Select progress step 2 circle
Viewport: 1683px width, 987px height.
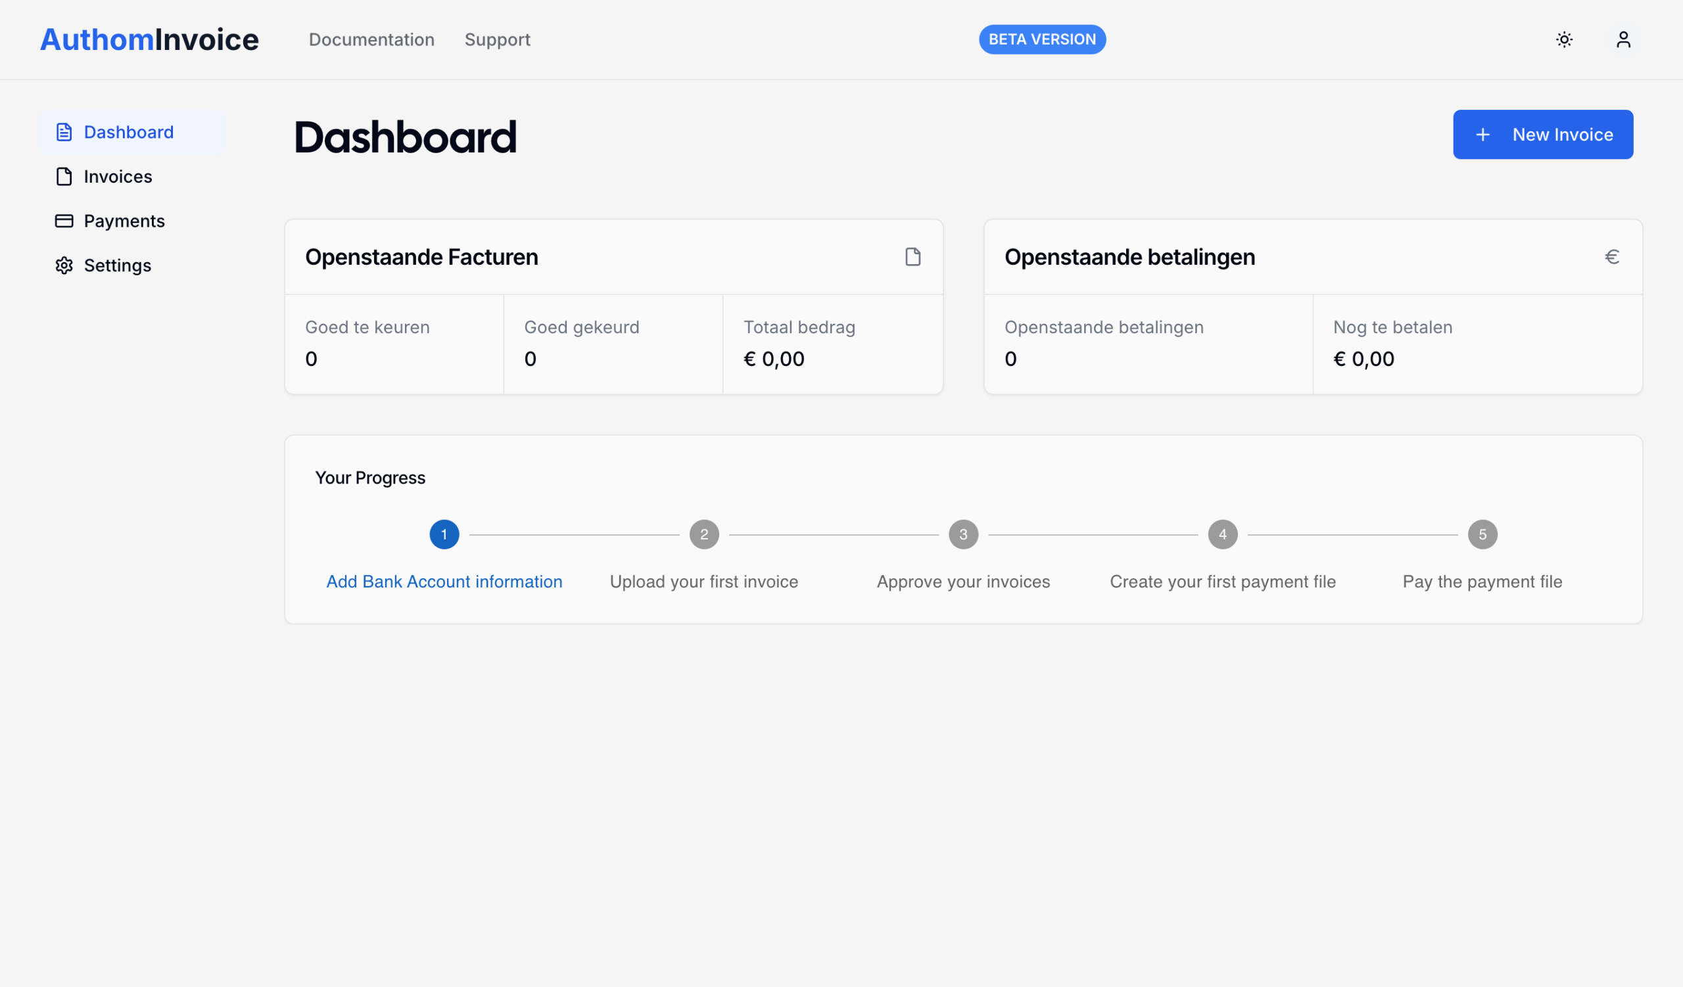704,534
